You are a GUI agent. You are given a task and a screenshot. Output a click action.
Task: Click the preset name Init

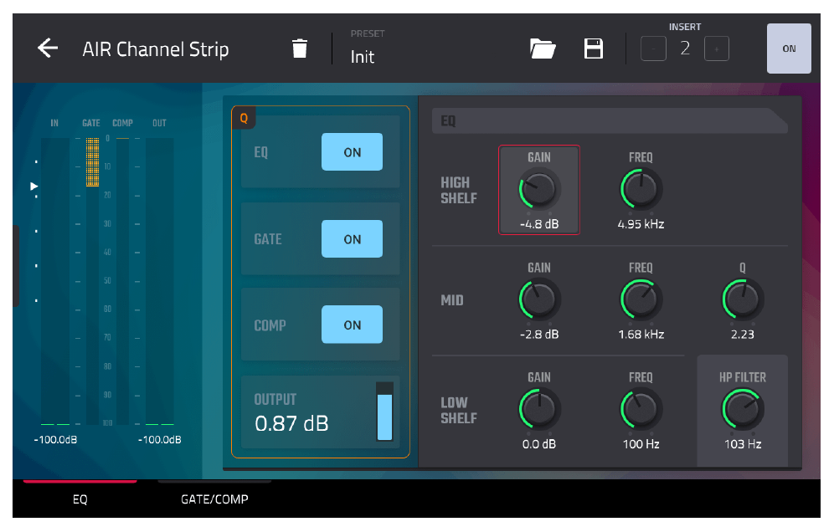pyautogui.click(x=363, y=57)
